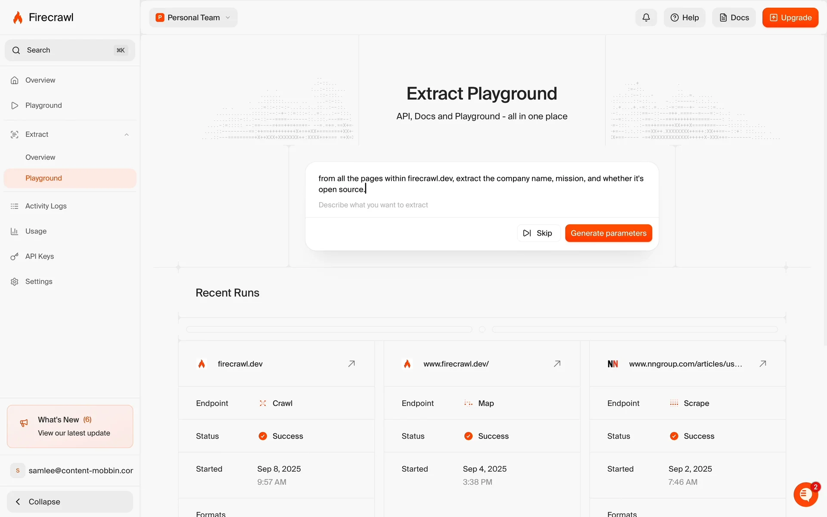Select Extract Overview sub-item

[40, 157]
